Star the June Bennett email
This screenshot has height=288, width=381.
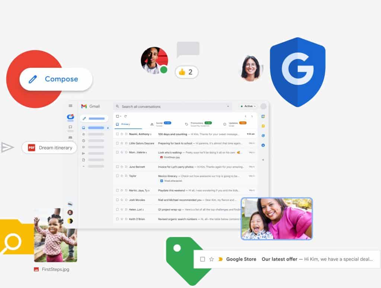tap(122, 167)
